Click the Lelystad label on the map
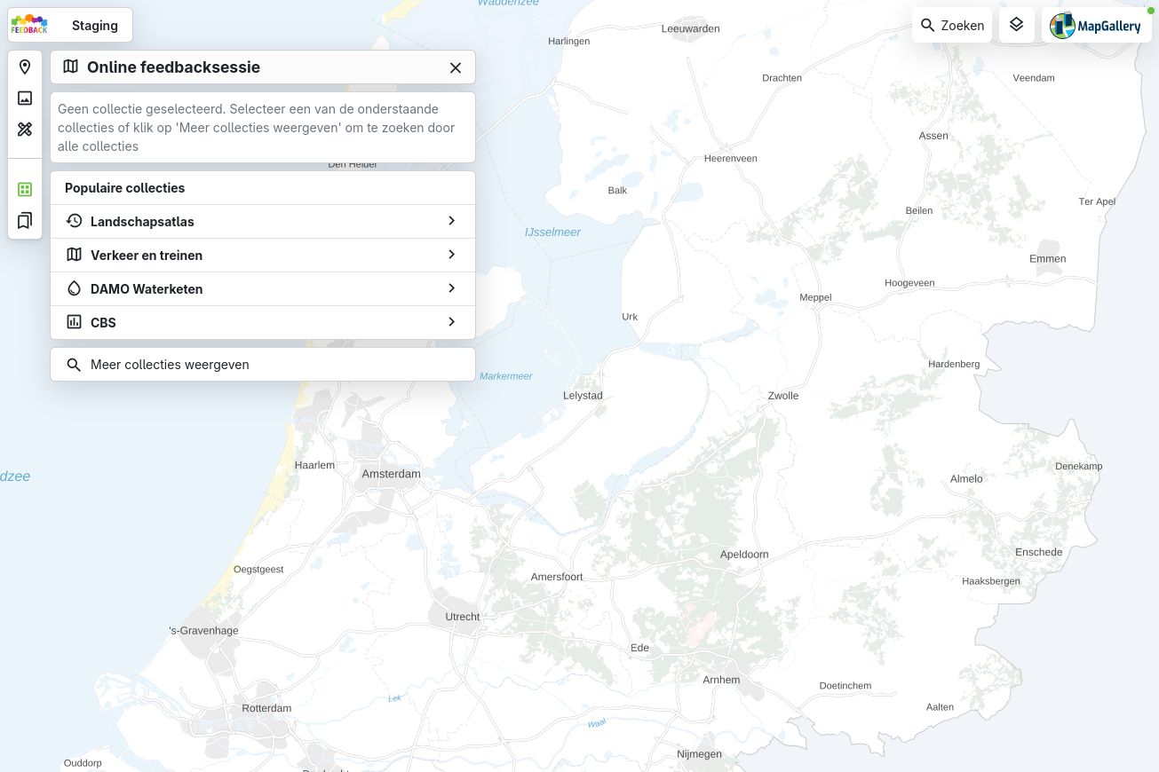 (x=583, y=396)
